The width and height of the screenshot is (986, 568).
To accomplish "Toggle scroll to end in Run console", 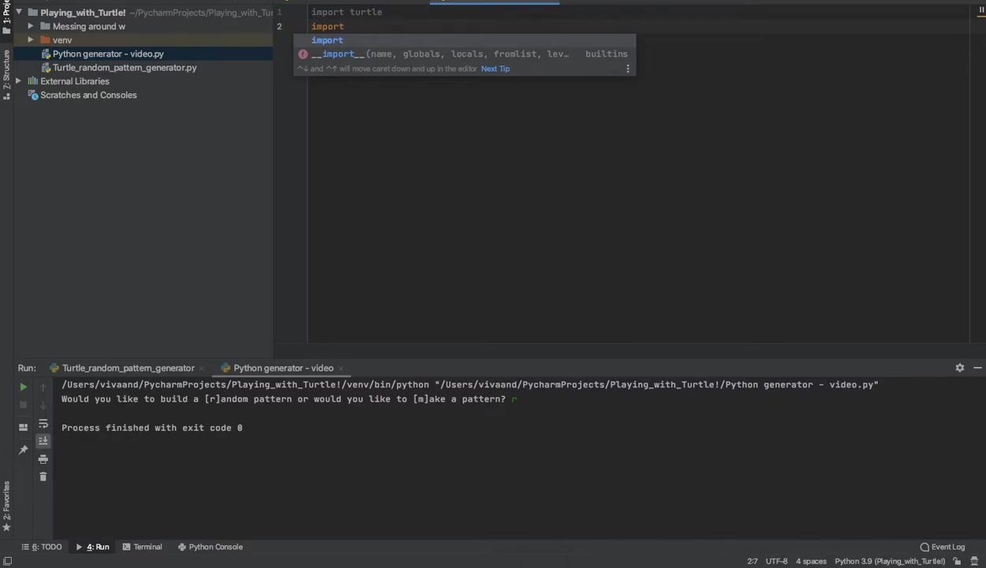I will click(x=43, y=441).
